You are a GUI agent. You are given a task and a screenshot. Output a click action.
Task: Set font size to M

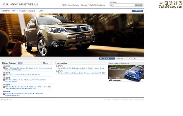[x=135, y=59]
